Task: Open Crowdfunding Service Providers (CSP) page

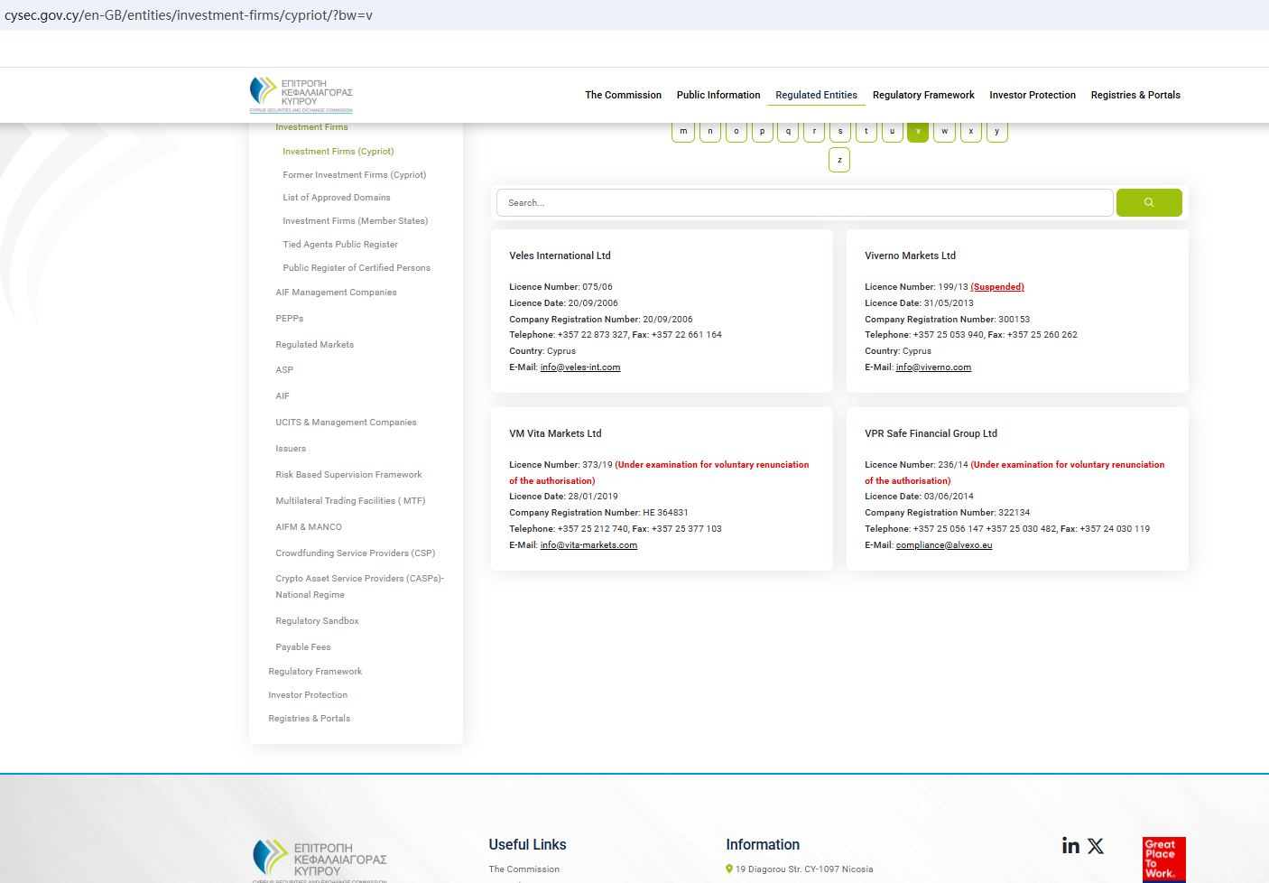Action: point(355,553)
